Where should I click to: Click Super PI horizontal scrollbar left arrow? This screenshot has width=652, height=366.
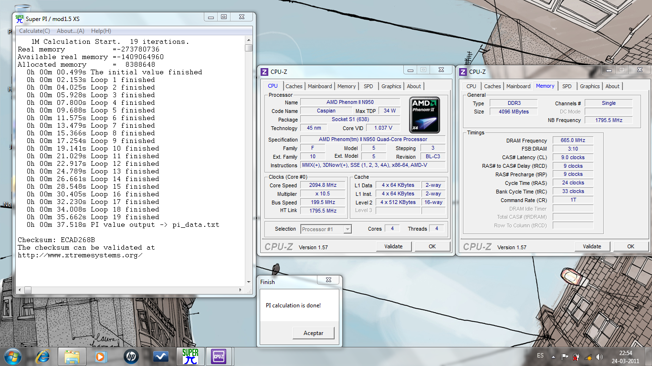pos(19,290)
